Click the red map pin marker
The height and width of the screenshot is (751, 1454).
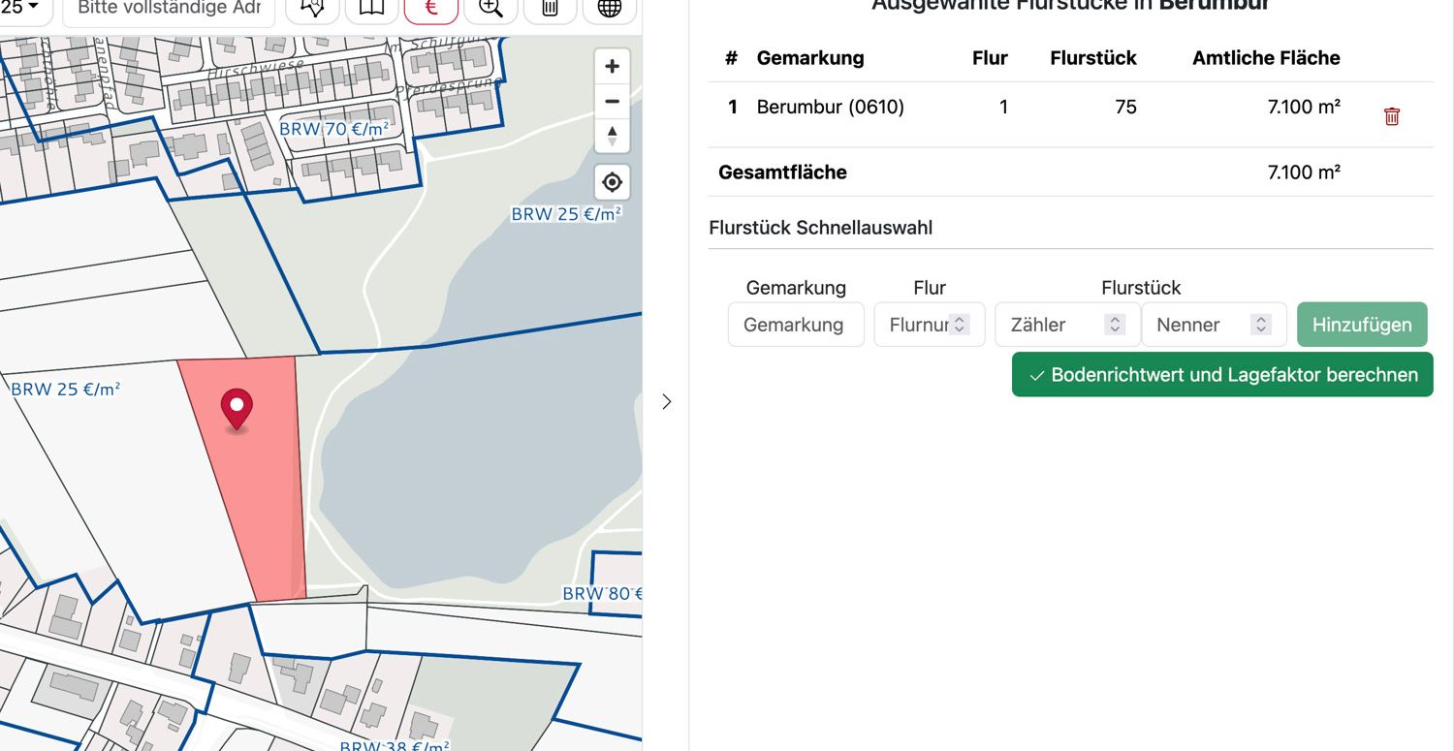[237, 408]
